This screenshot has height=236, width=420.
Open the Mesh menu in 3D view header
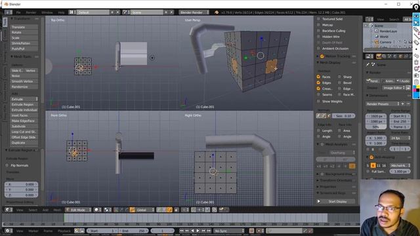[57, 210]
